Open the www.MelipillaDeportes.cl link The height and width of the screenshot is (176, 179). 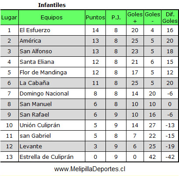[x=90, y=169]
